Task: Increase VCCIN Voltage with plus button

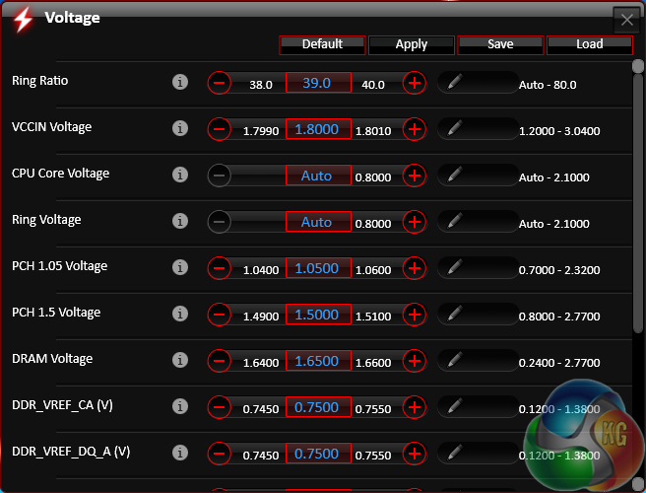Action: tap(415, 129)
